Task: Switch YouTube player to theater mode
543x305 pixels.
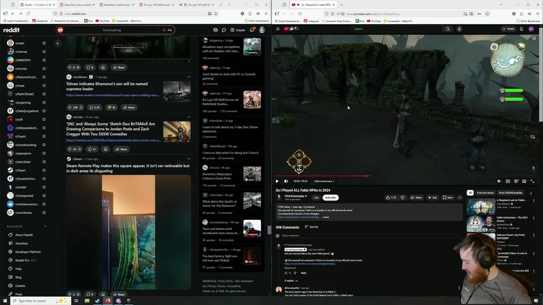Action: (524, 181)
